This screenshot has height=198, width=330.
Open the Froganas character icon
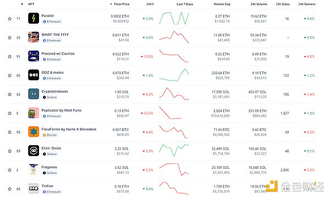(x=34, y=169)
